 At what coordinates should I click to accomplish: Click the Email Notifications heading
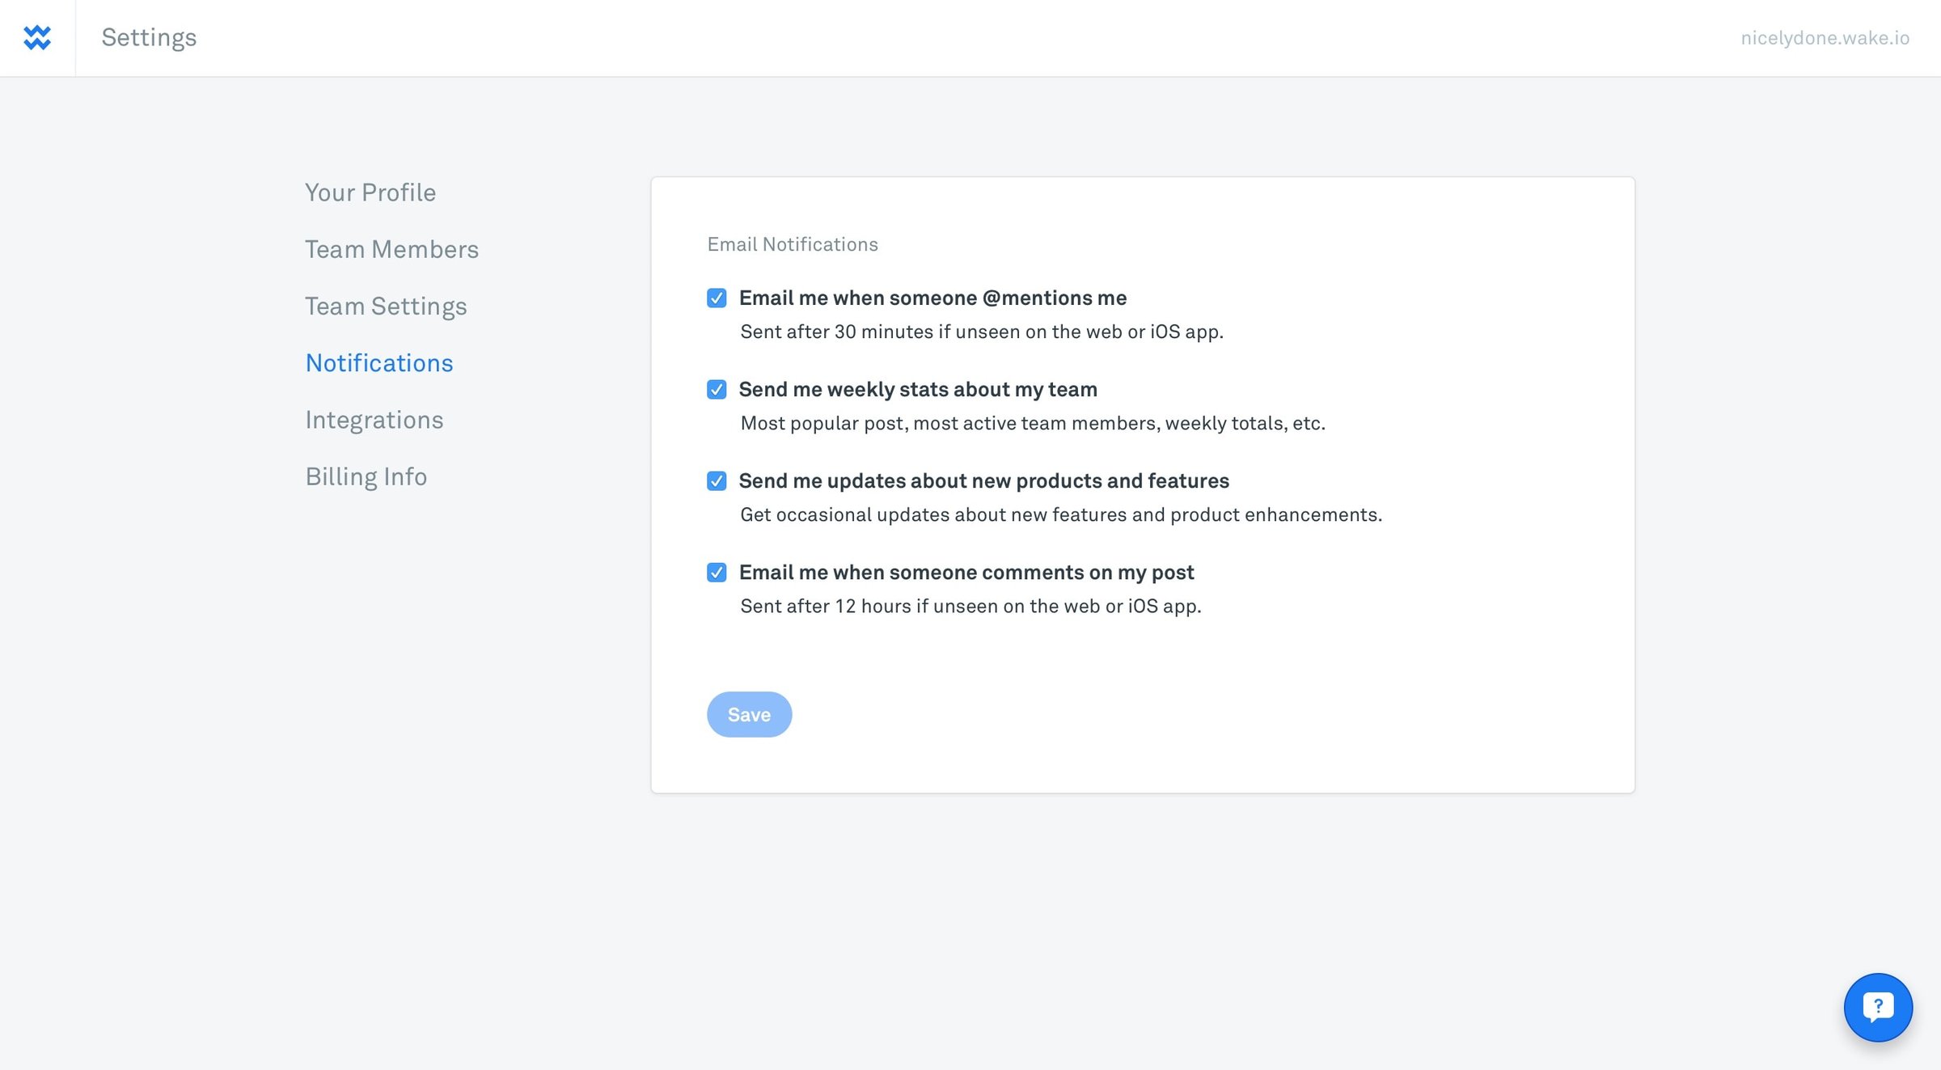(x=793, y=244)
